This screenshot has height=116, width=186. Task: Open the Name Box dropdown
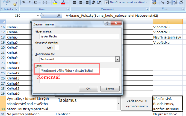38,15
